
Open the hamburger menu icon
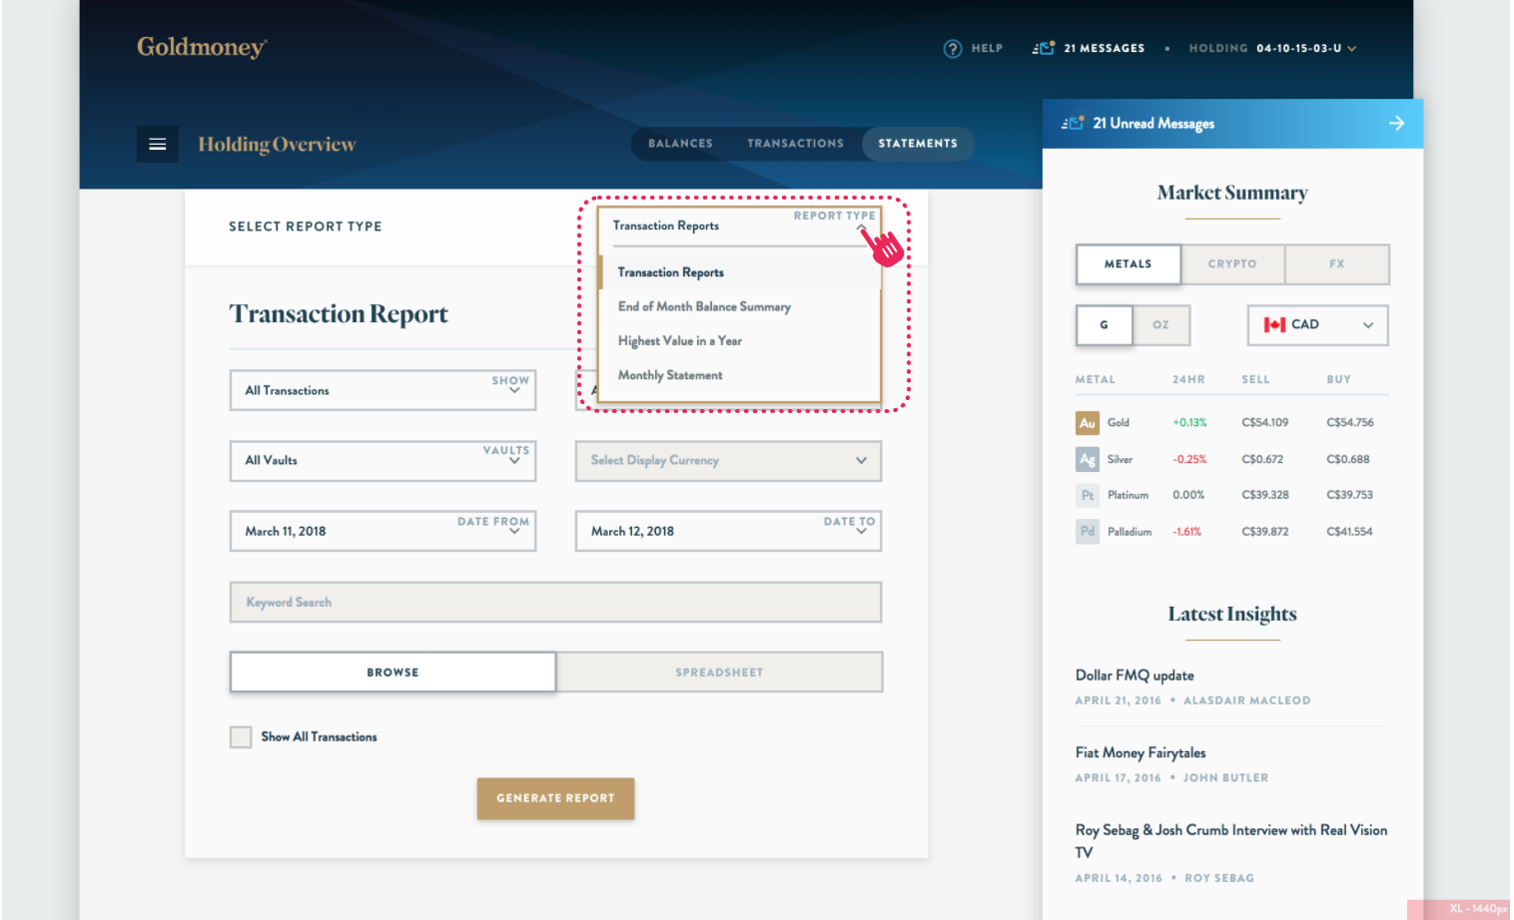click(x=158, y=144)
